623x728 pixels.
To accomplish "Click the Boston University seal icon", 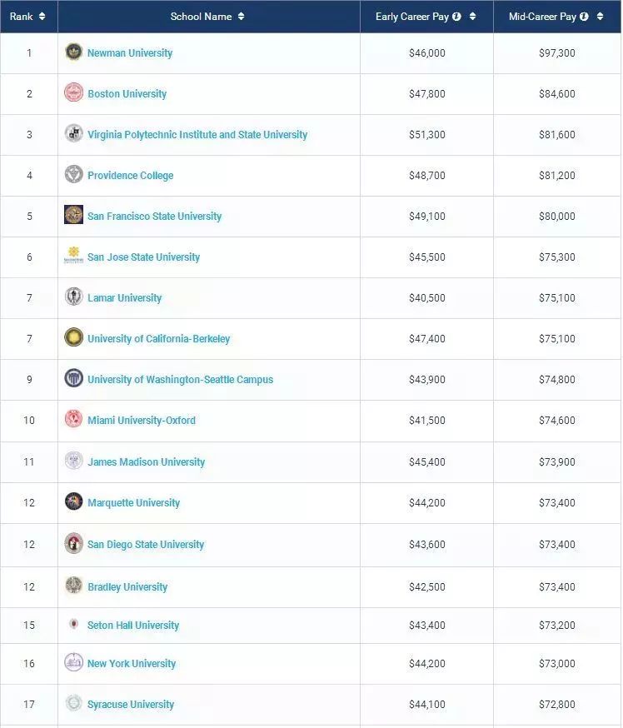I will point(73,93).
